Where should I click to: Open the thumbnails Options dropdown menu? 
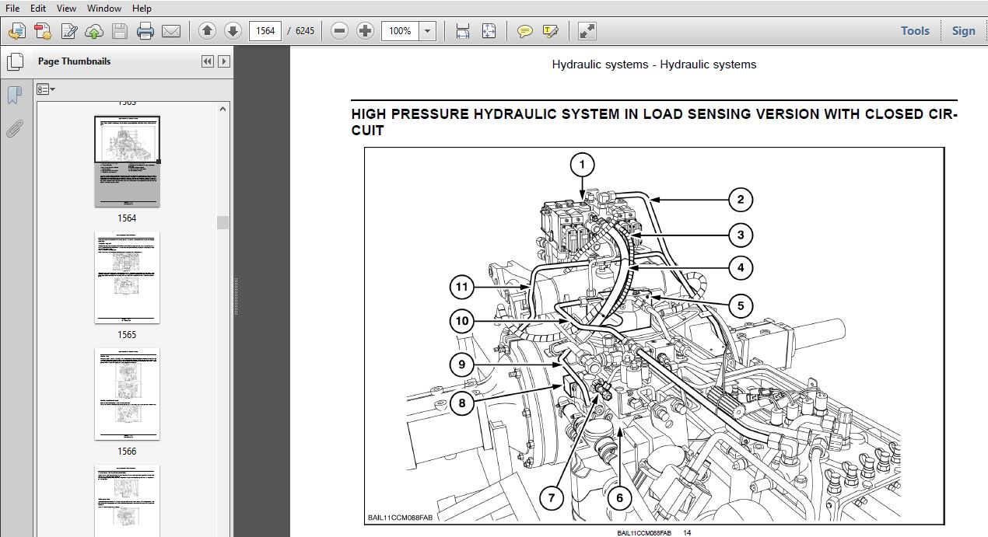(46, 89)
